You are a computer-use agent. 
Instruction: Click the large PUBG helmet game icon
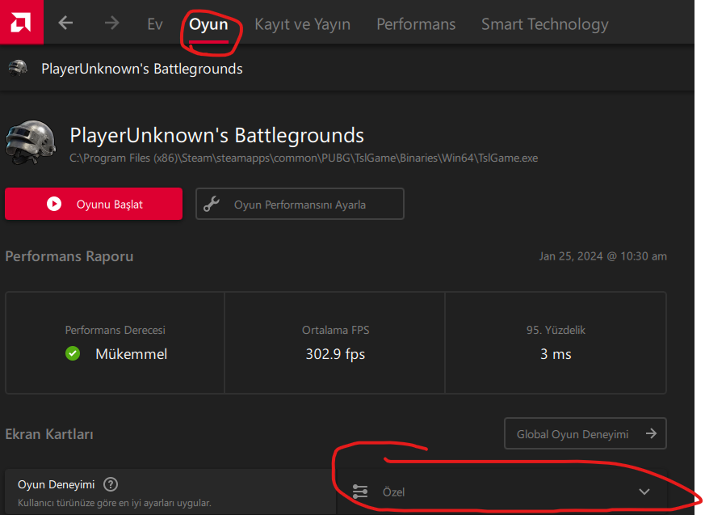click(x=31, y=142)
